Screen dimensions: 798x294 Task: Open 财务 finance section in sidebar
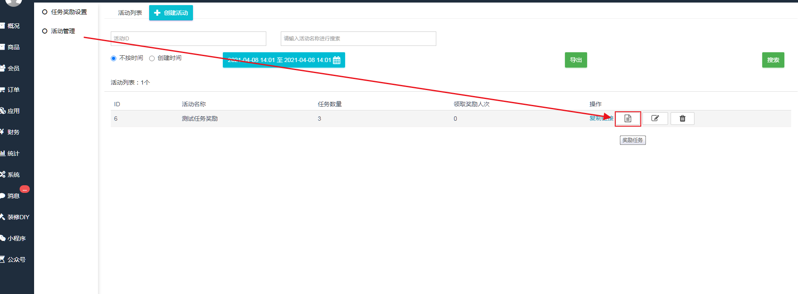[x=13, y=132]
